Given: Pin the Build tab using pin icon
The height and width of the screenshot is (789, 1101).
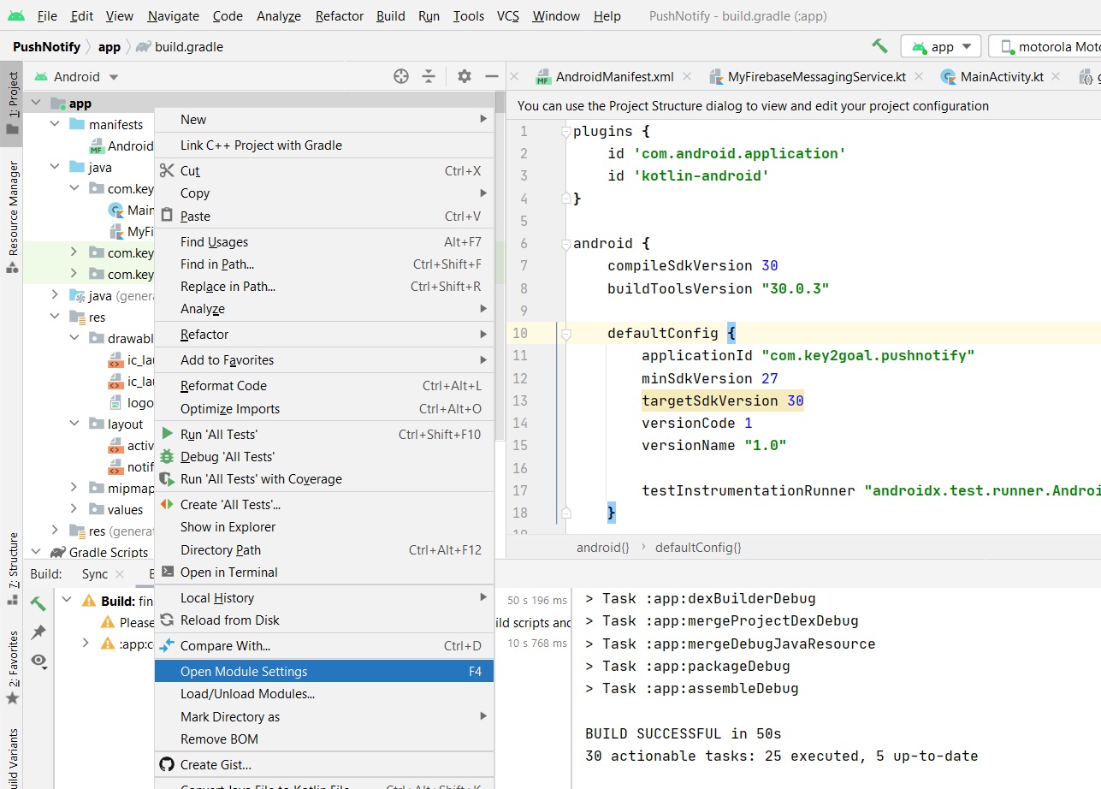Looking at the screenshot, I should 38,632.
